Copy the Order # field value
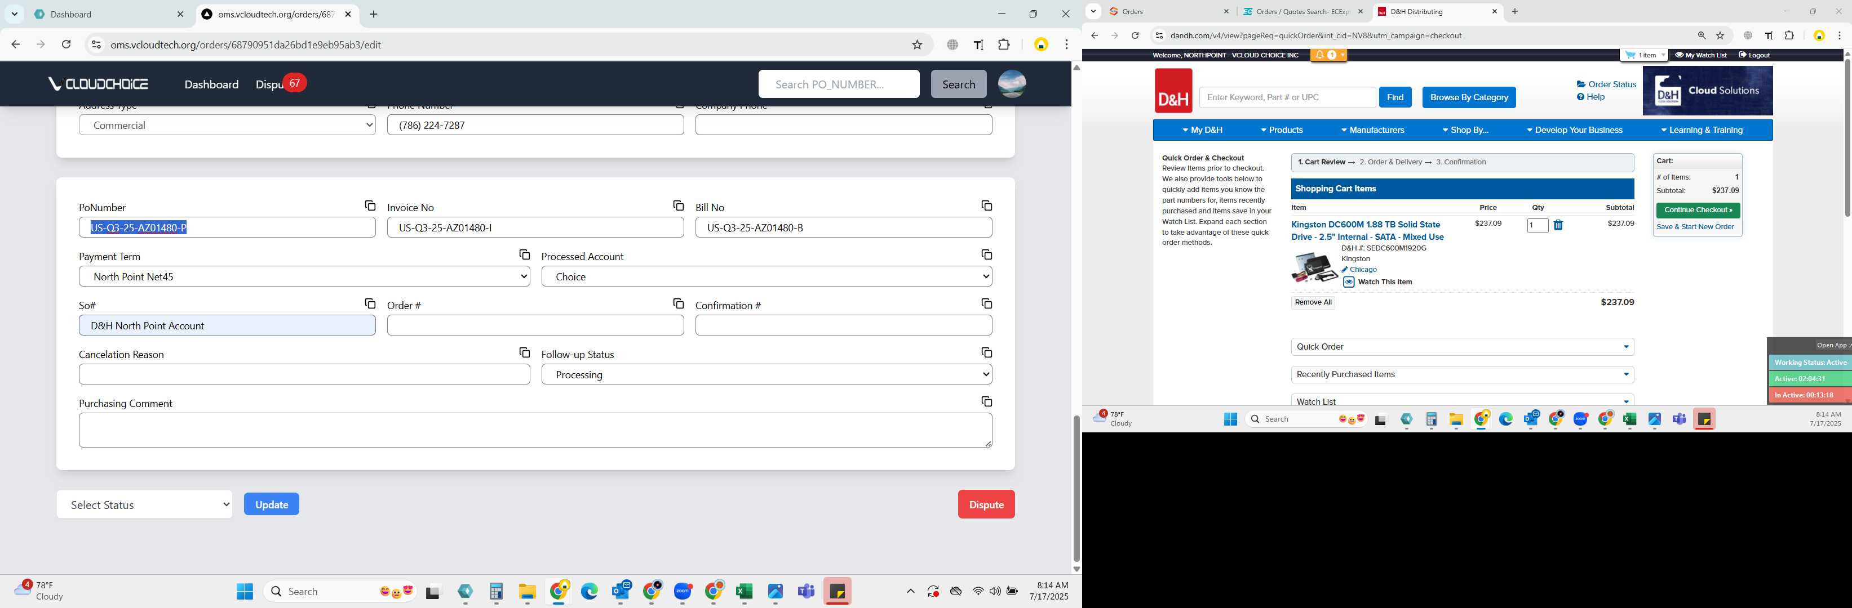The height and width of the screenshot is (608, 1852). 678,303
